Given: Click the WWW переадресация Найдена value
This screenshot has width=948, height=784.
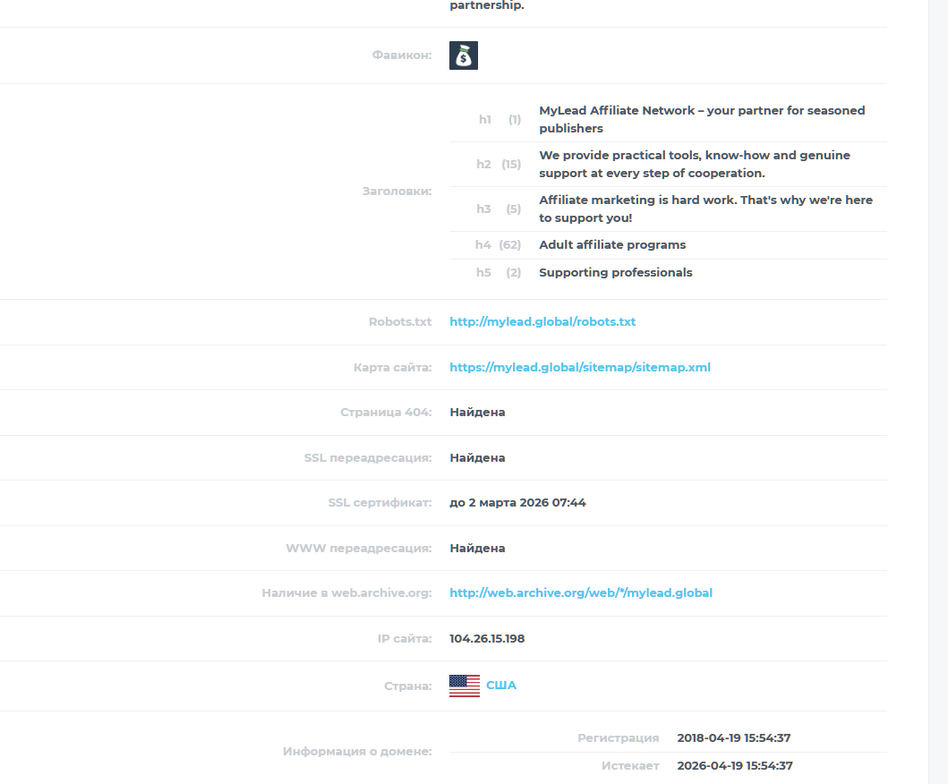Looking at the screenshot, I should tap(477, 549).
